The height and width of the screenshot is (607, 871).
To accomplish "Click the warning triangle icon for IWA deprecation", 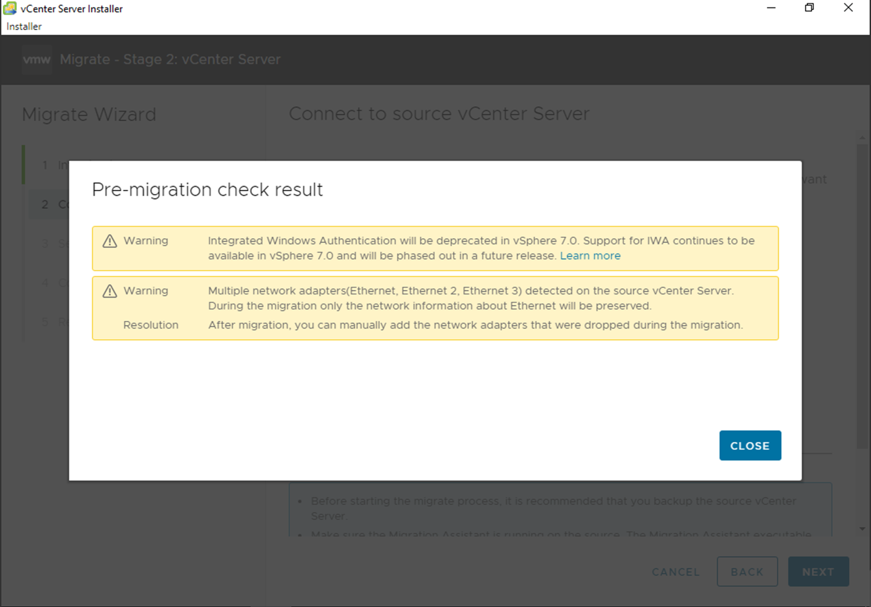I will [x=110, y=241].
